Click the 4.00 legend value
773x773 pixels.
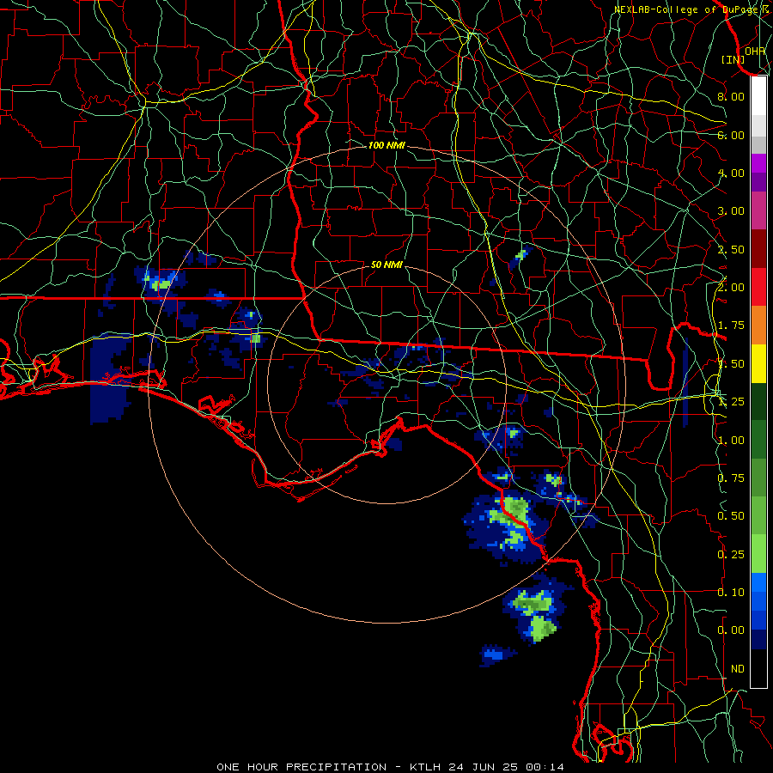(731, 173)
